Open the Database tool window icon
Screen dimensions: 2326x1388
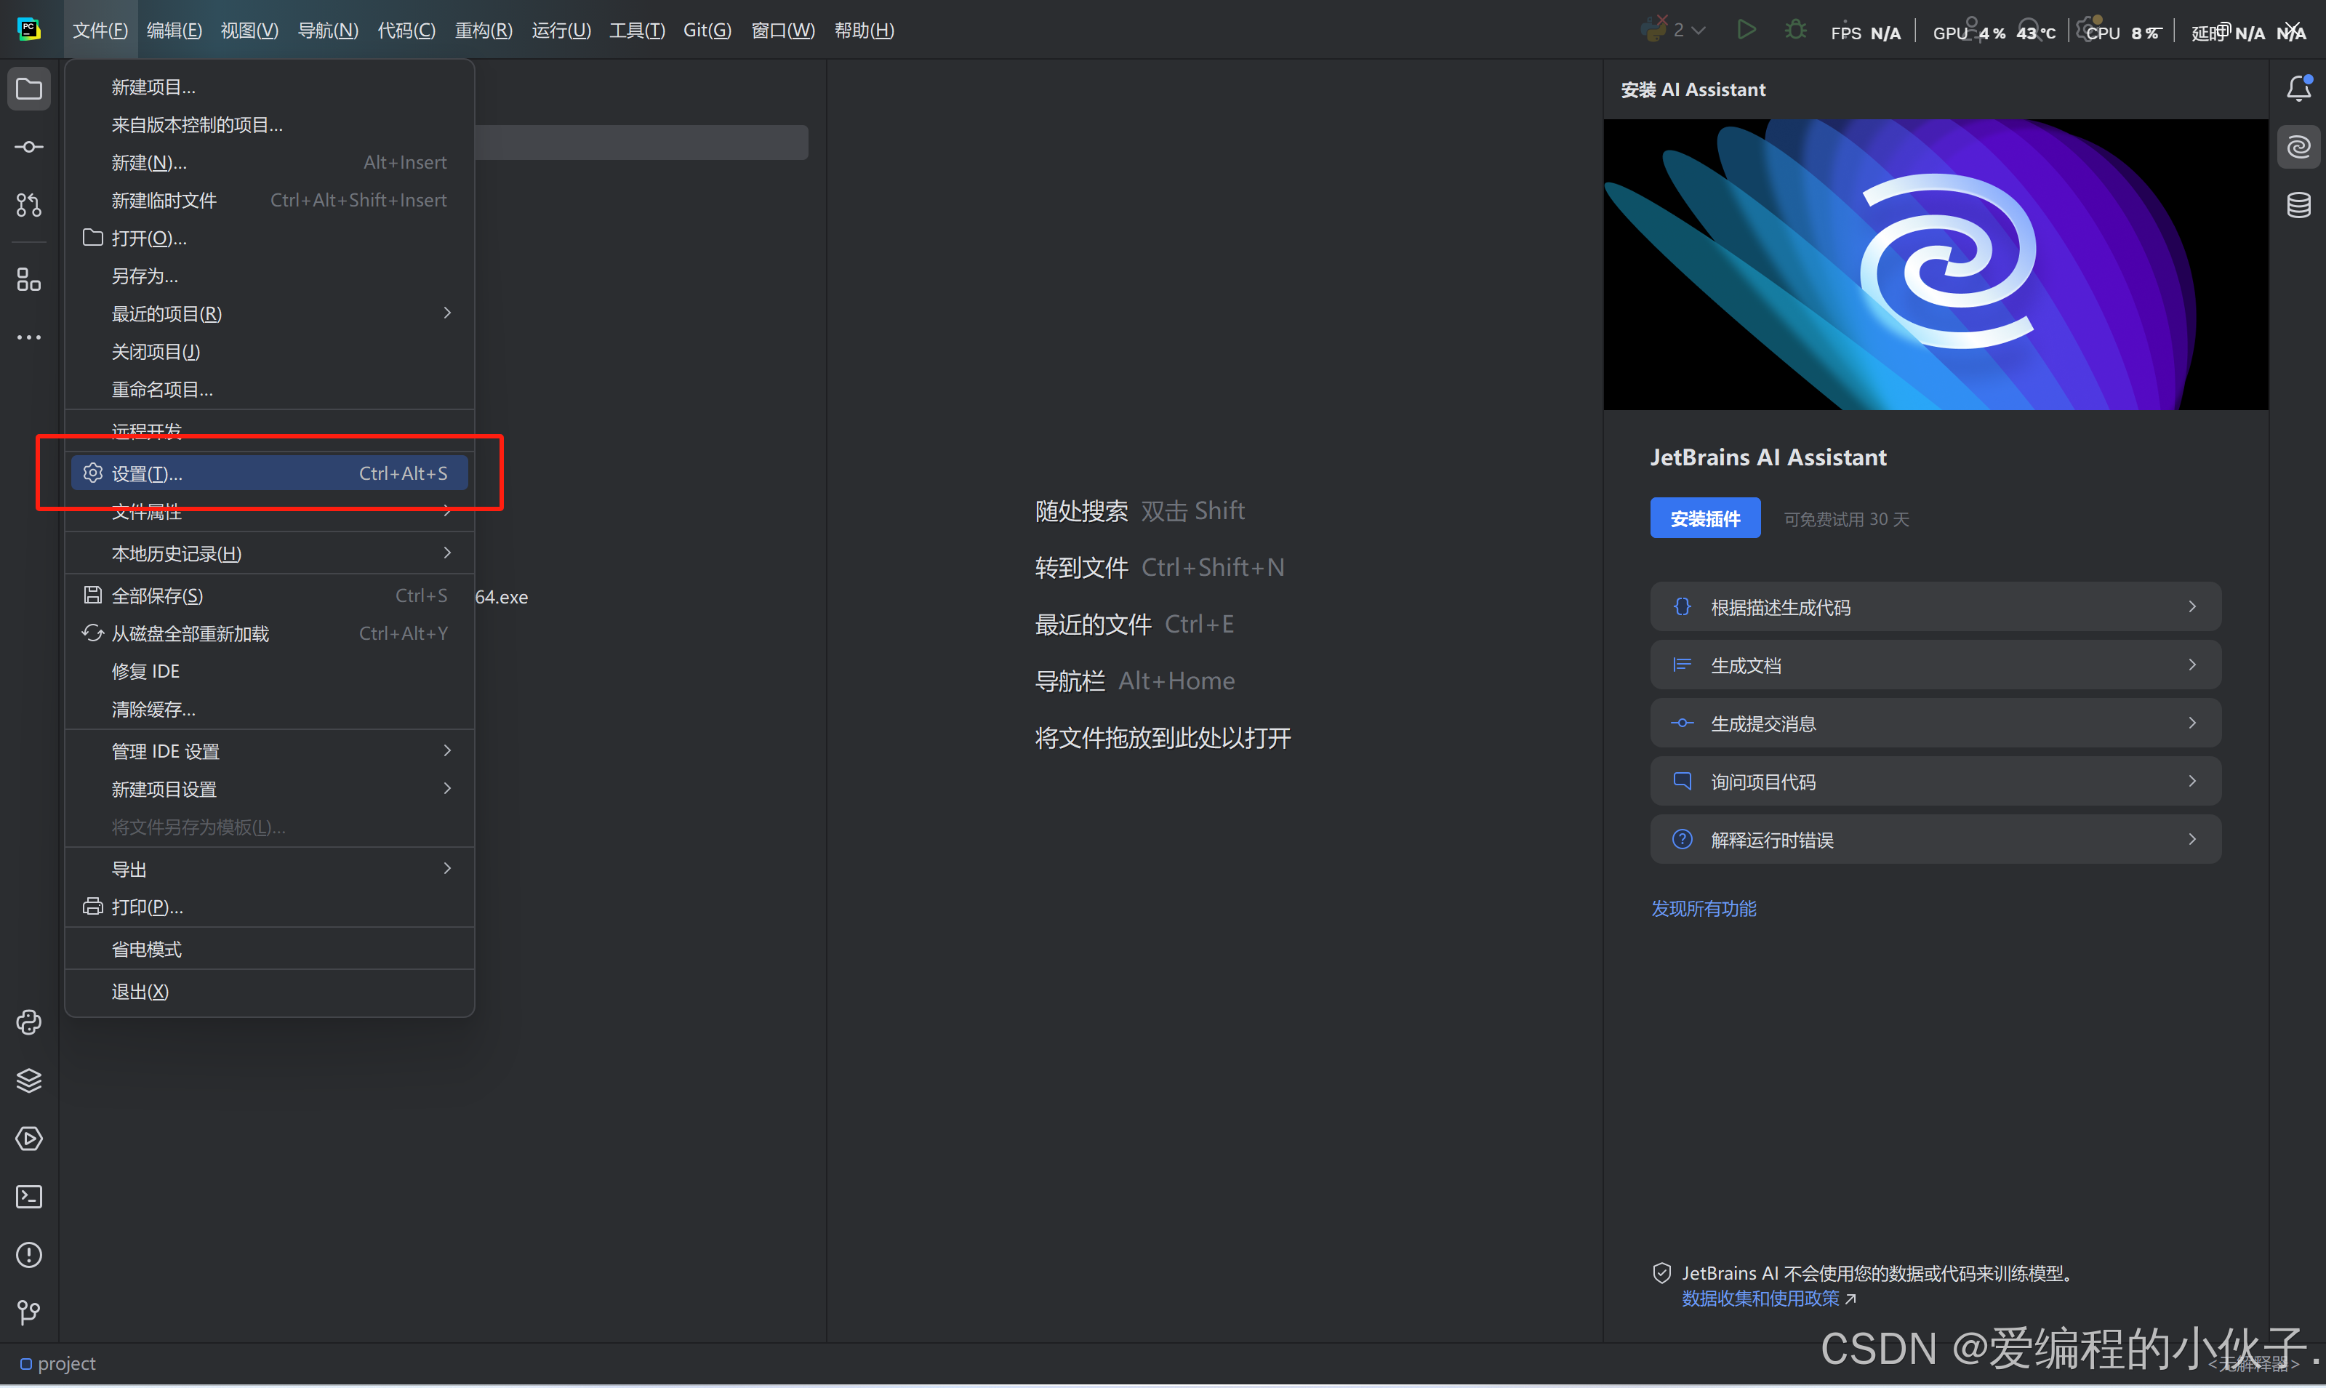pyautogui.click(x=2298, y=205)
